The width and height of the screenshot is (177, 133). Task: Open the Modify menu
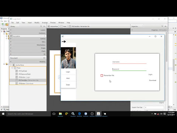(37, 23)
